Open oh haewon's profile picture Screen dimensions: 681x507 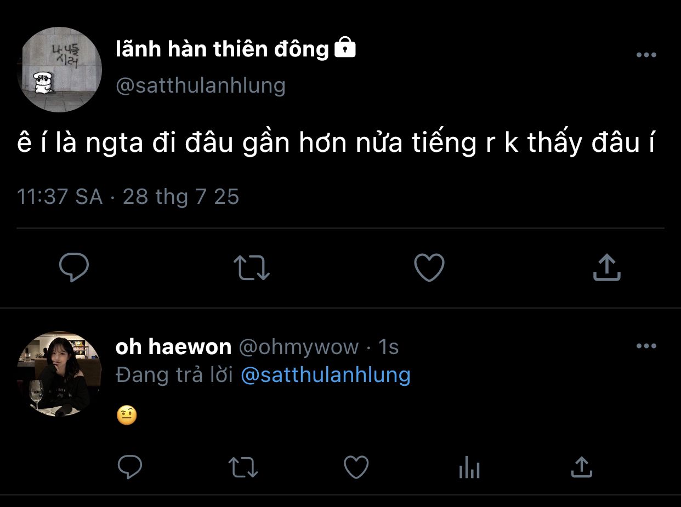tap(59, 374)
